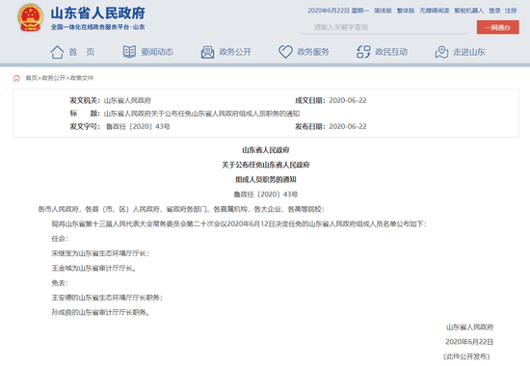Click the document title in the 标题 row
This screenshot has width=530, height=366.
[201, 114]
